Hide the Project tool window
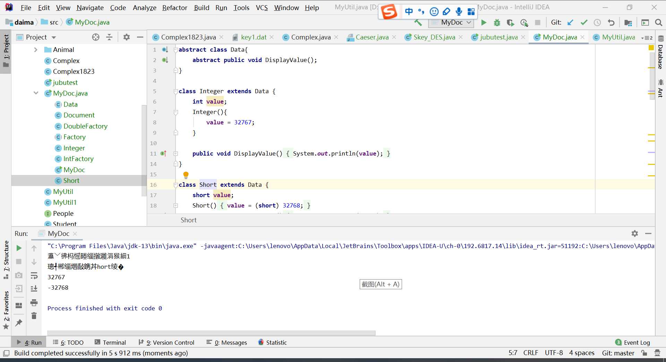666x362 pixels. click(x=140, y=37)
